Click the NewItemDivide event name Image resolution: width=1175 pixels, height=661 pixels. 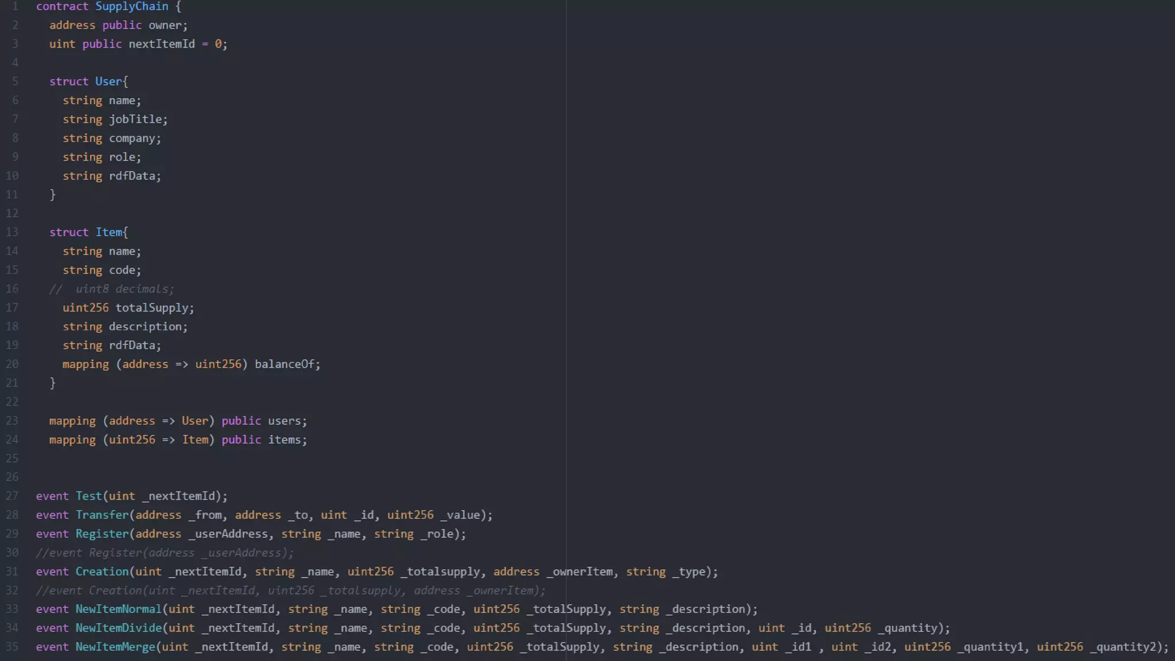click(x=119, y=628)
